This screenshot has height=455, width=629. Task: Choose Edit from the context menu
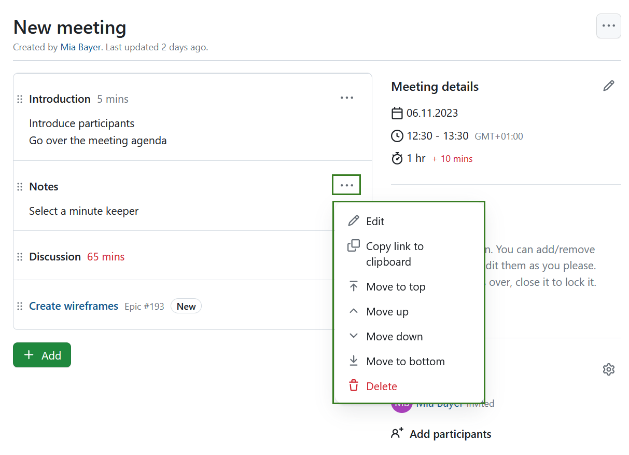(375, 222)
